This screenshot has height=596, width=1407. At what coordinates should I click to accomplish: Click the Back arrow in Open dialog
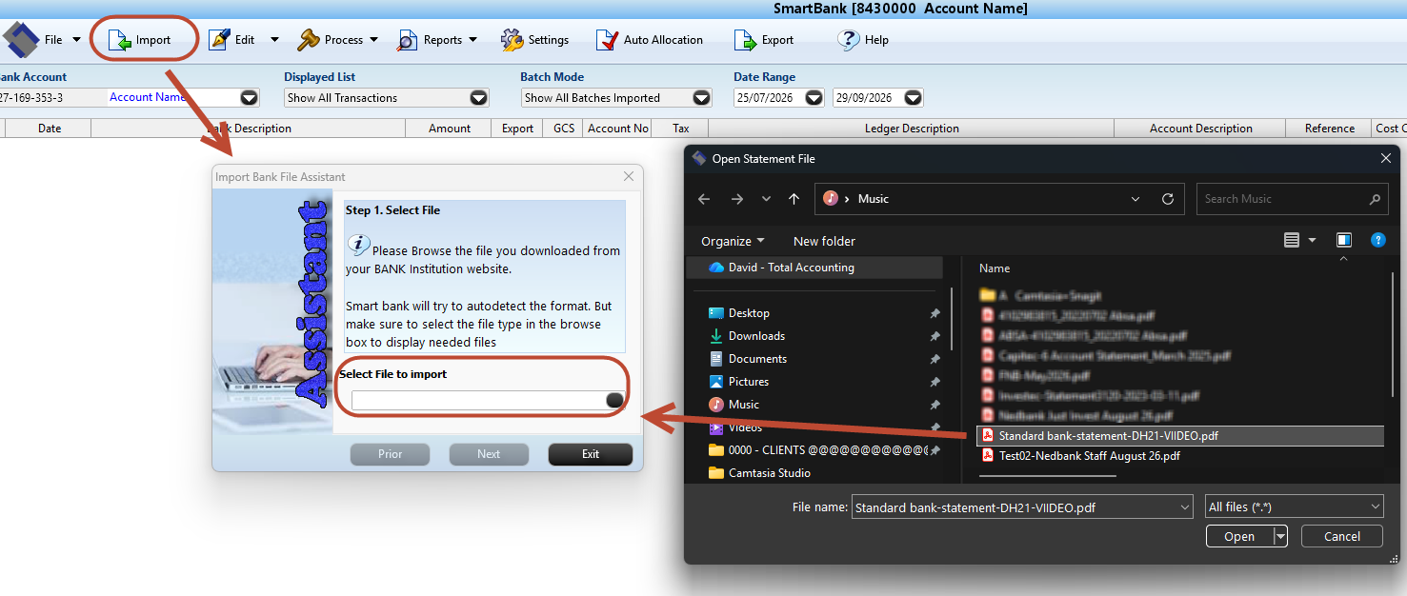[x=704, y=199]
